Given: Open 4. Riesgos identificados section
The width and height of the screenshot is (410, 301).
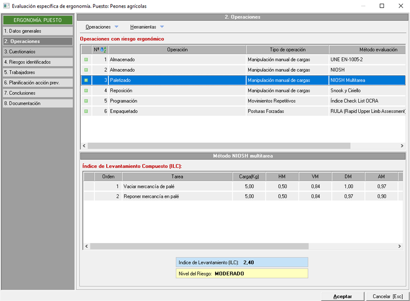Looking at the screenshot, I should pyautogui.click(x=38, y=62).
